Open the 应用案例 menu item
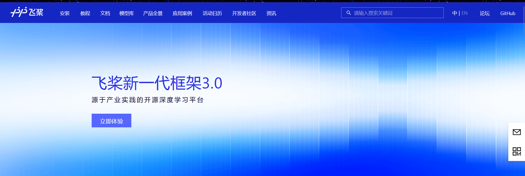Screen dimensions: 525x176 tap(182, 13)
